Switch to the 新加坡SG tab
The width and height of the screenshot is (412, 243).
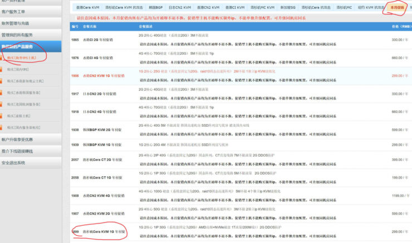coord(288,7)
